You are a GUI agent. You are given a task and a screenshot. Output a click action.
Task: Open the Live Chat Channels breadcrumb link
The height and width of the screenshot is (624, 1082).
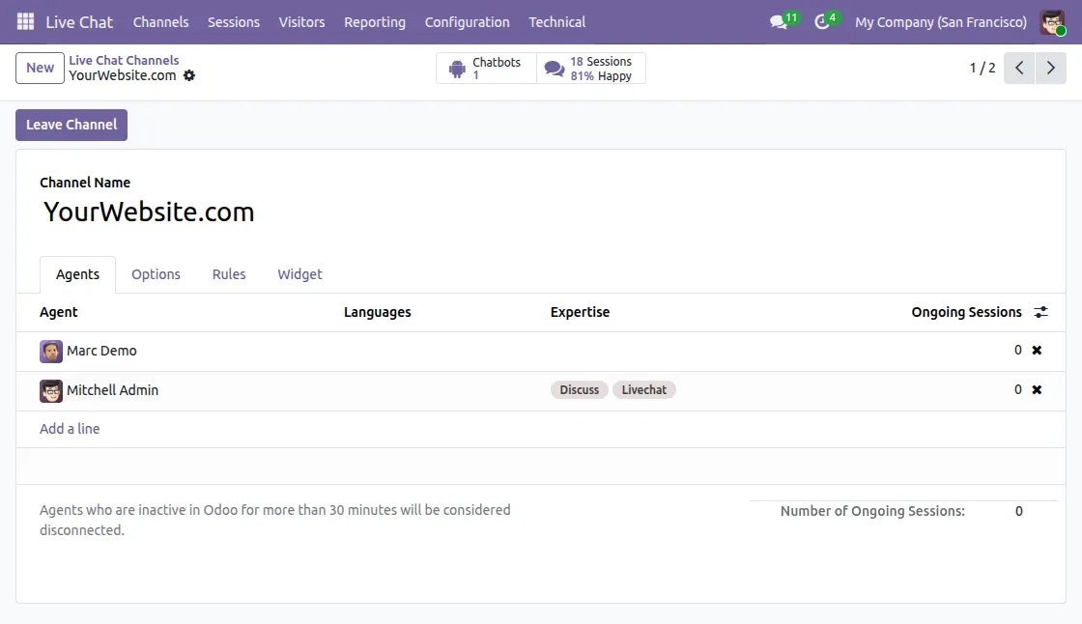pyautogui.click(x=124, y=60)
